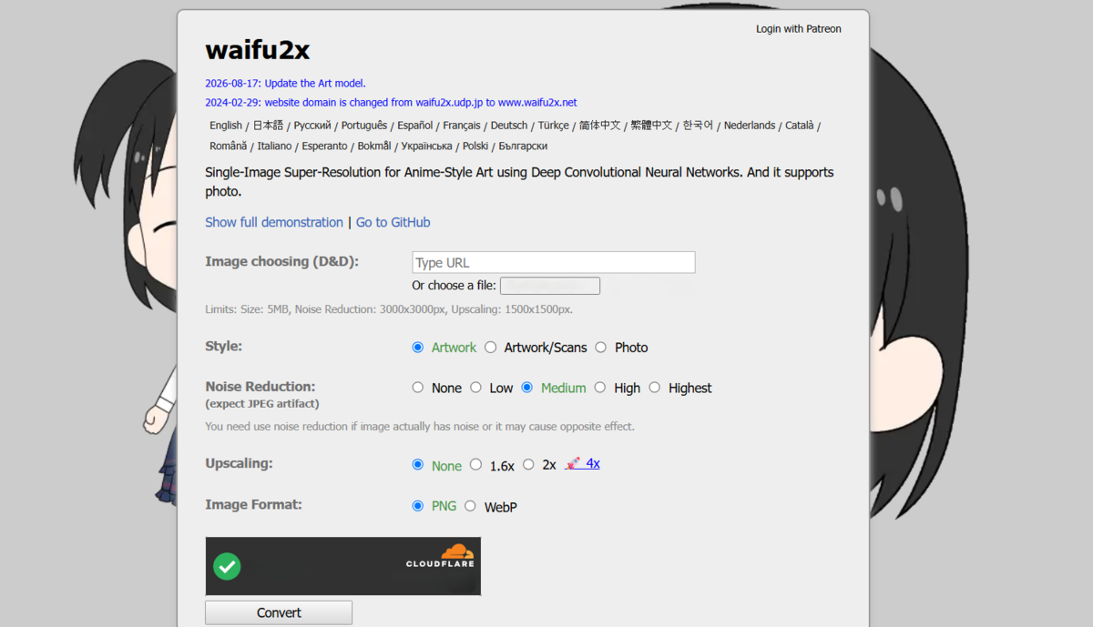The height and width of the screenshot is (627, 1093).
Task: Switch language to Bokmål
Action: [x=374, y=146]
